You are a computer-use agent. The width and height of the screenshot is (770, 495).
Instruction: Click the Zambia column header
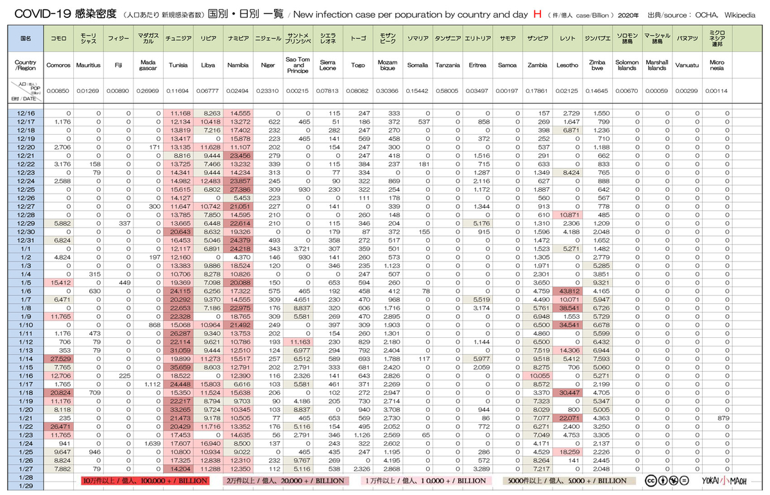coord(537,65)
